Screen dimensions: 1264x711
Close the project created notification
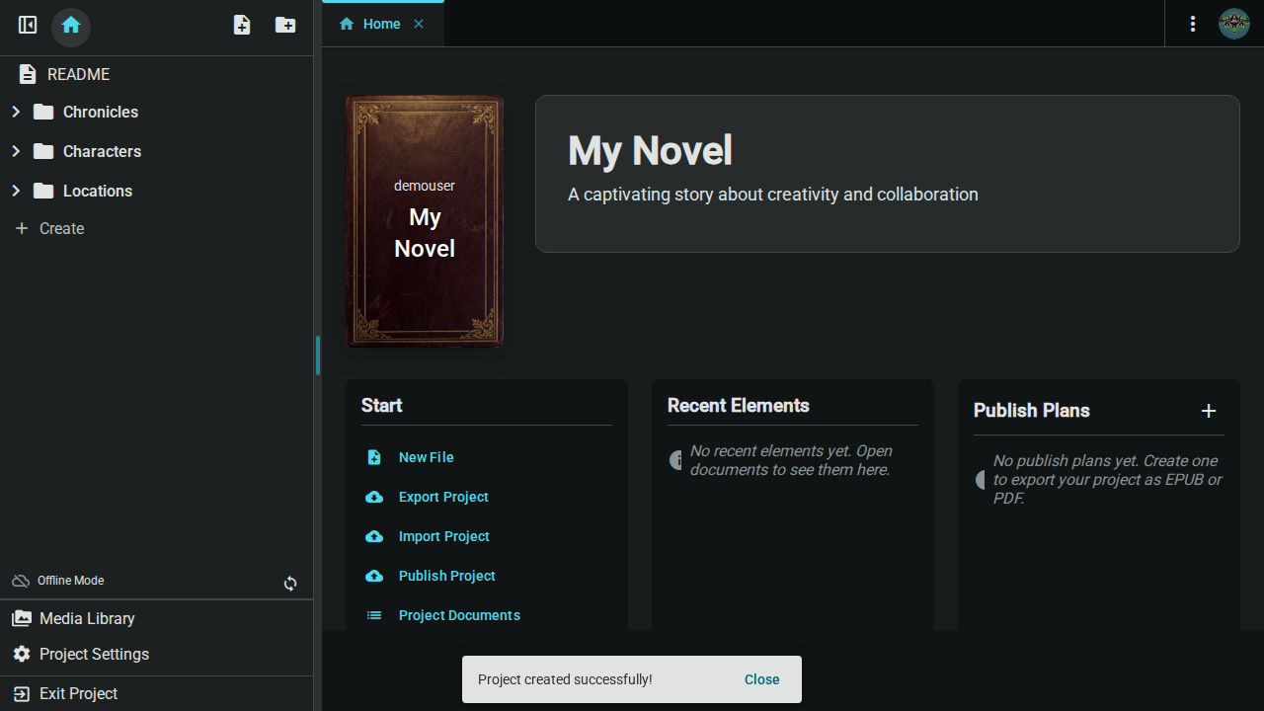tap(761, 679)
